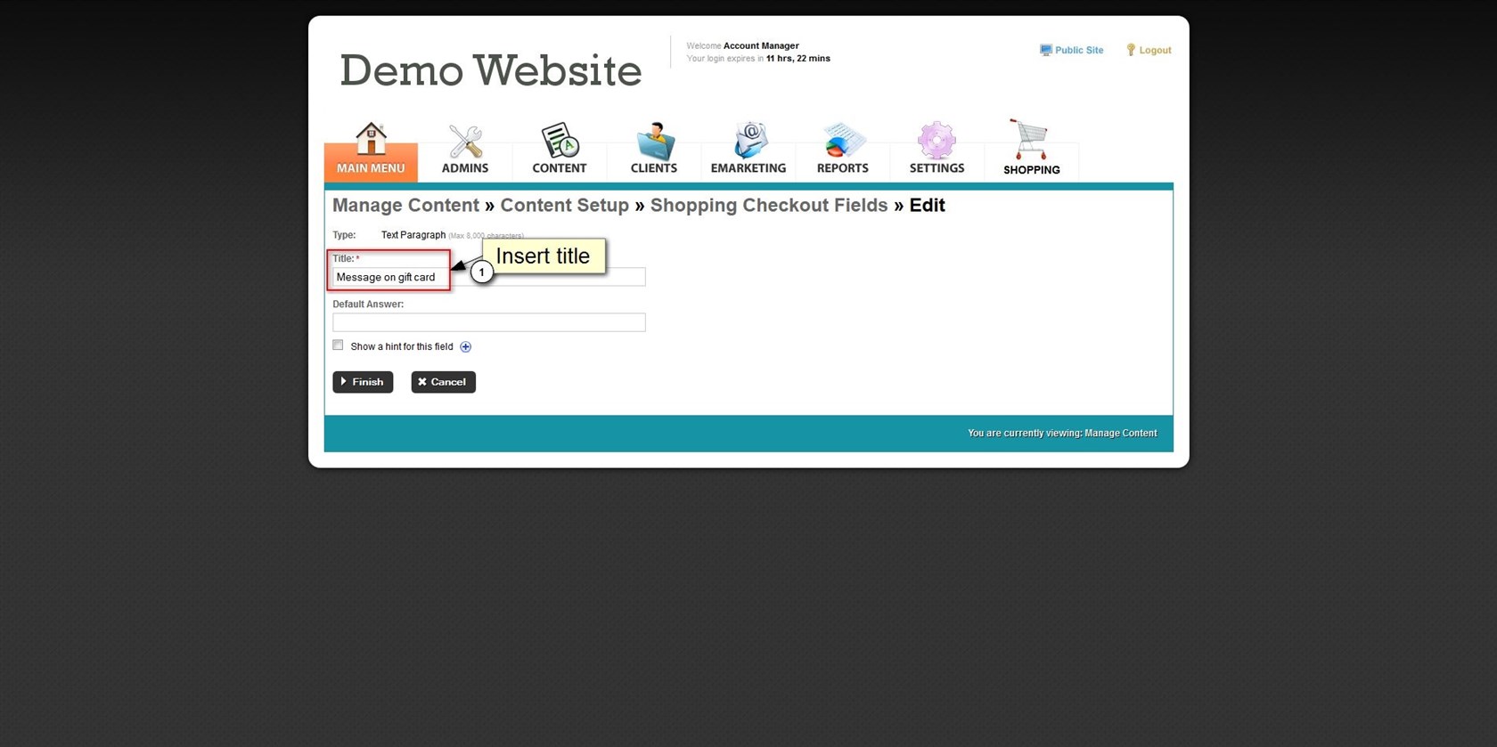The image size is (1497, 747).
Task: Click the Finish button
Action: click(363, 382)
